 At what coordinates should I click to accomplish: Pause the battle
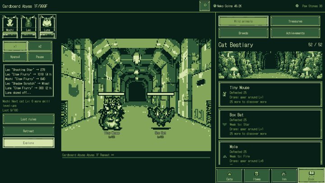point(40,56)
